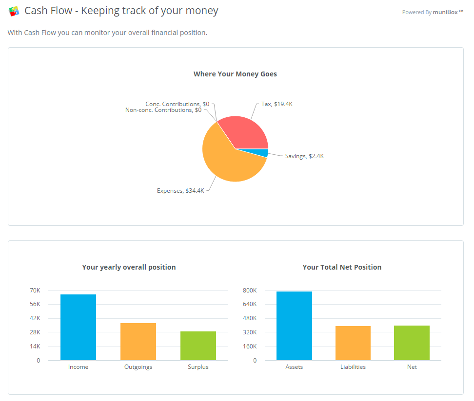Open the Powered By muniBox link

click(432, 12)
